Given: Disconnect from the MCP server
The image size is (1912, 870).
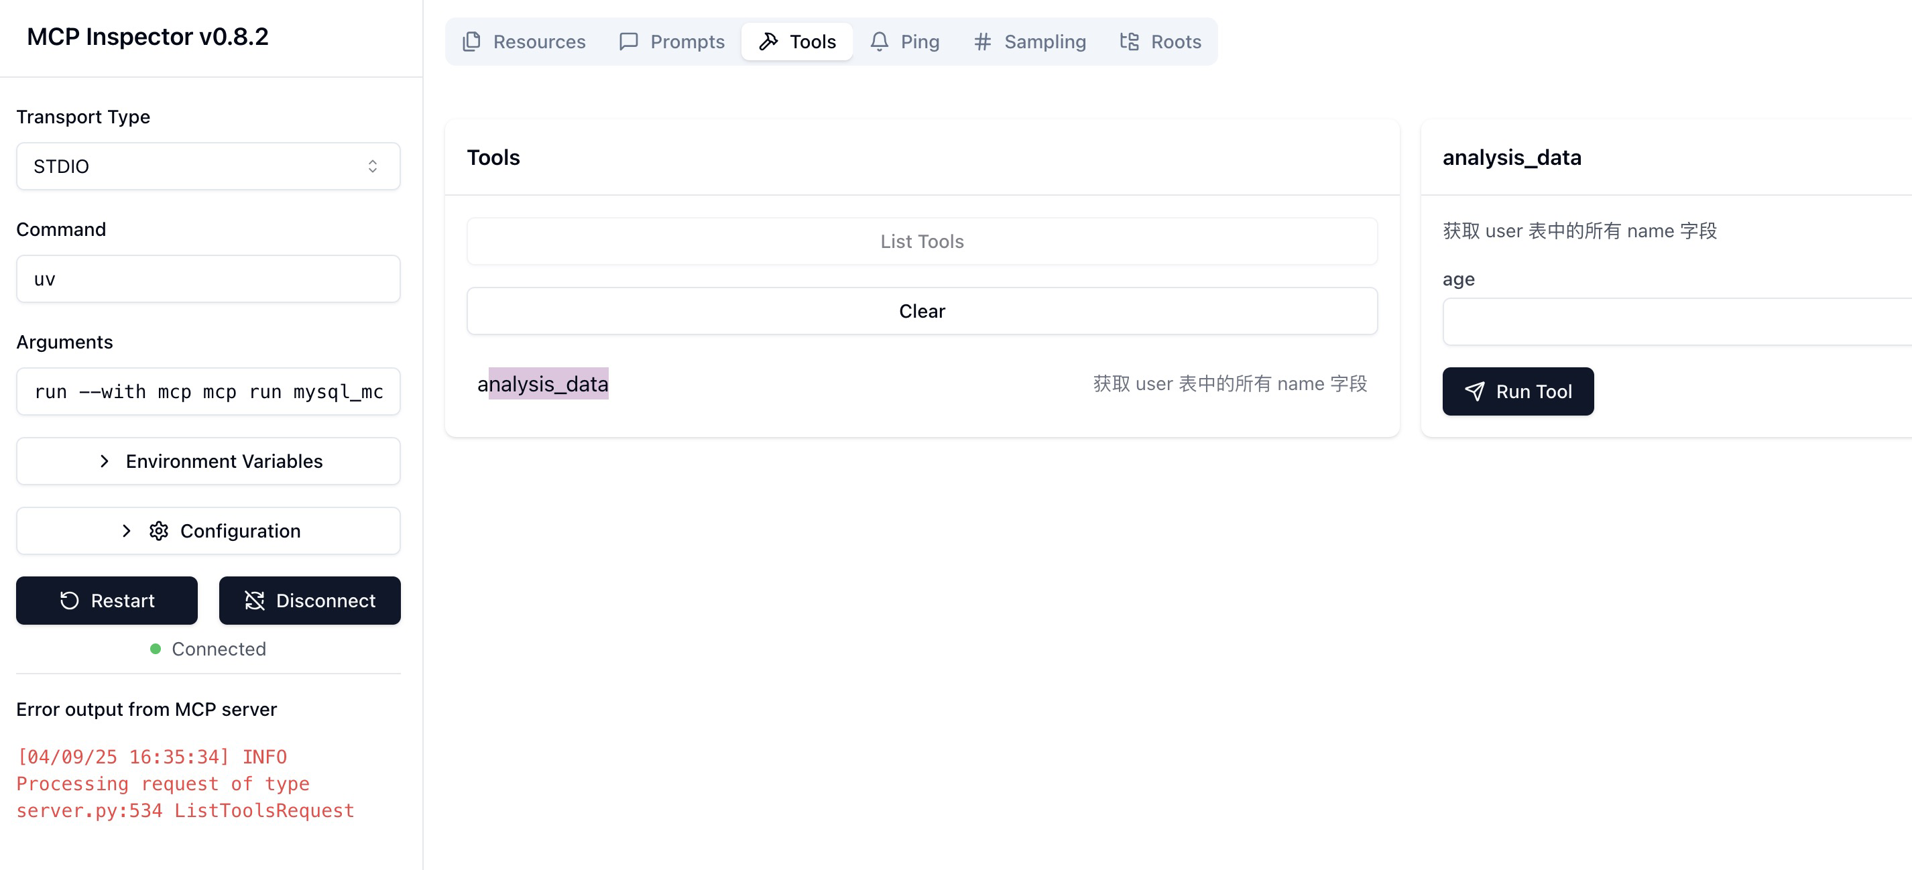Looking at the screenshot, I should [x=310, y=601].
